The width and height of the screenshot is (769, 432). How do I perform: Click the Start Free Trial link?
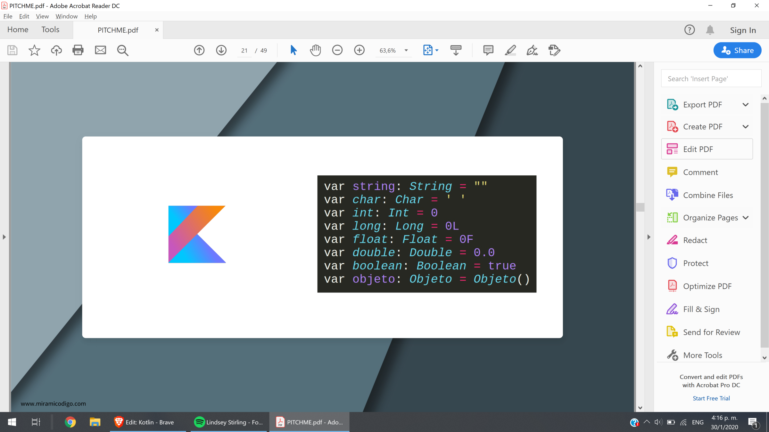pos(711,398)
